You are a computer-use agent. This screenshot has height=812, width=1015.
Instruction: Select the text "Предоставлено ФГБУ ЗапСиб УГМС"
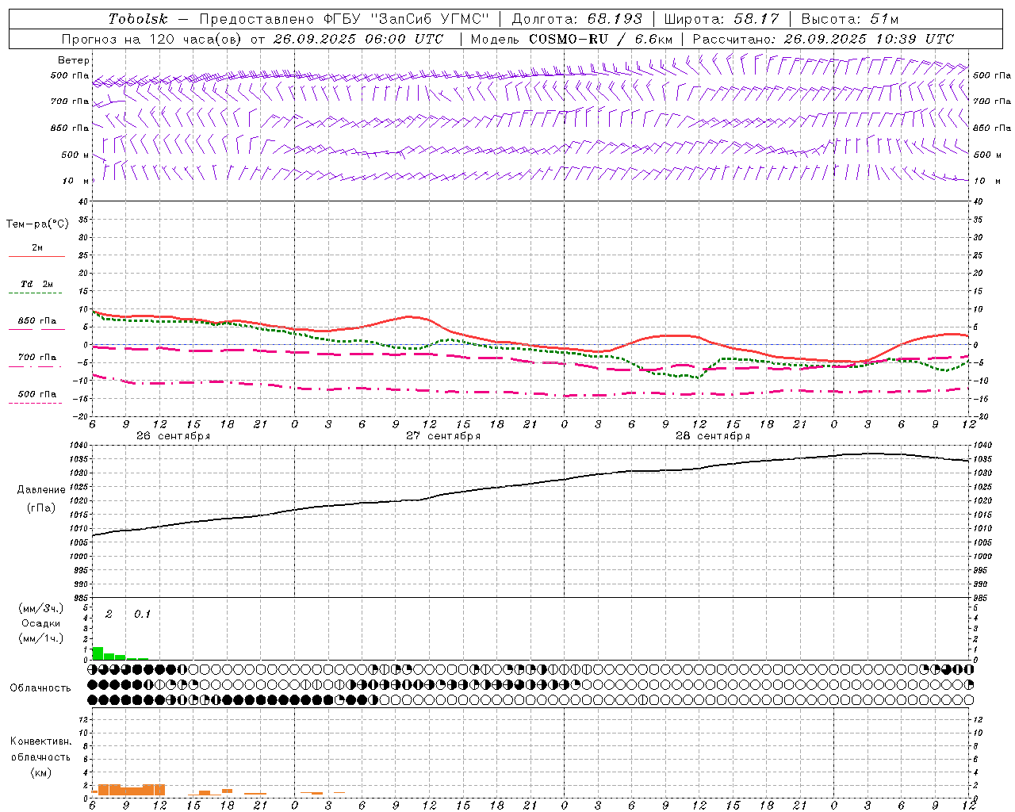[345, 19]
